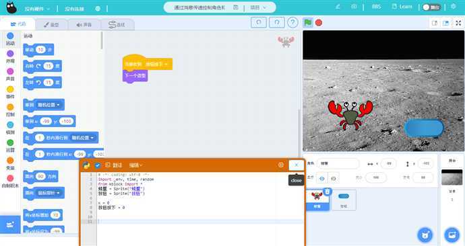The height and width of the screenshot is (246, 465).
Task: Open the 编辑 edit dropdown in Python panel
Action: tap(135, 165)
